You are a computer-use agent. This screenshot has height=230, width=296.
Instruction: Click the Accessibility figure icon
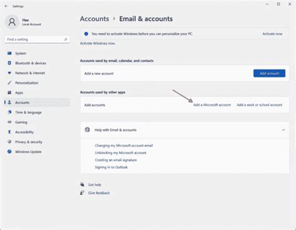(9, 132)
